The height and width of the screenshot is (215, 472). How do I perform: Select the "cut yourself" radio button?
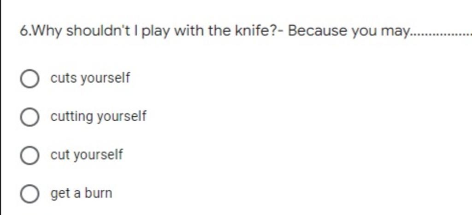pos(29,155)
